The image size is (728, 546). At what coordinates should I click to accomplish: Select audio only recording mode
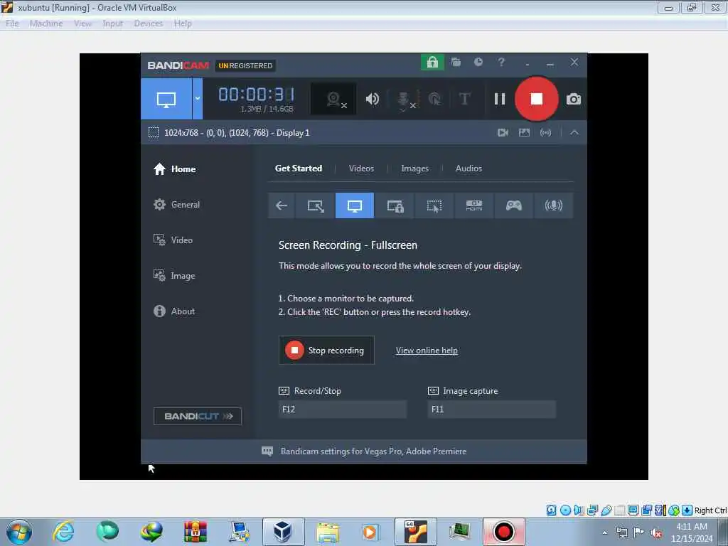[x=553, y=205]
